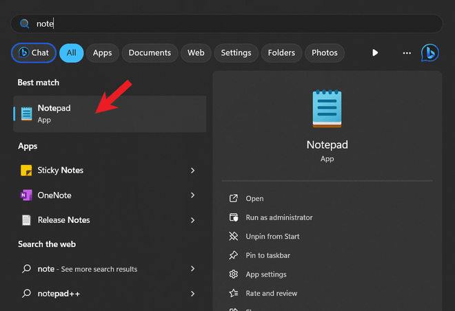Viewport: 455px width, 311px height.
Task: Click the Sticky Notes app icon
Action: (x=26, y=170)
